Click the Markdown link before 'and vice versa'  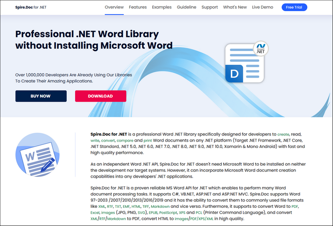point(160,206)
